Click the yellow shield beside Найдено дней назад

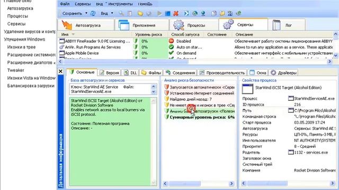pos(166,99)
